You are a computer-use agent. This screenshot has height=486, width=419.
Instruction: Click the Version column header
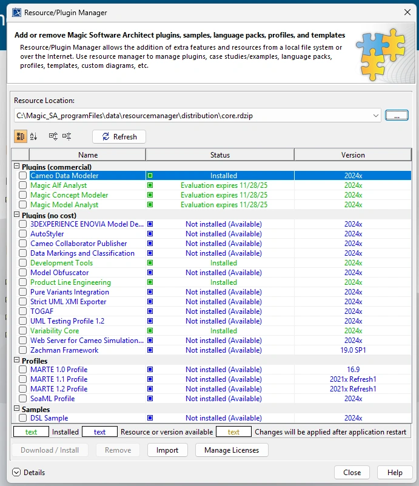tap(353, 155)
